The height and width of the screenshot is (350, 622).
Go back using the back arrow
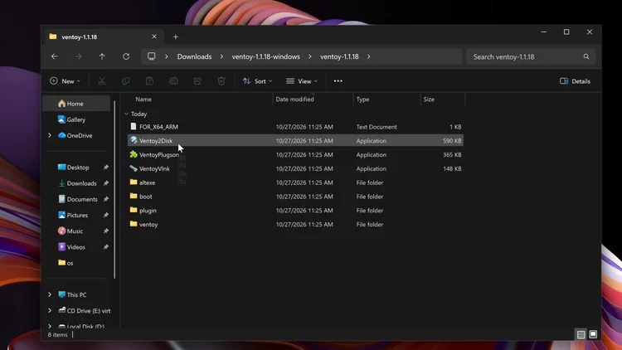55,56
